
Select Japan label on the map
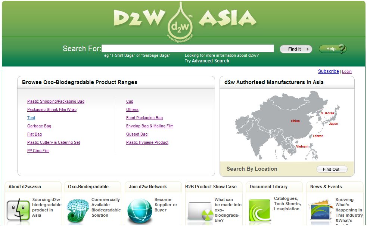(333, 124)
